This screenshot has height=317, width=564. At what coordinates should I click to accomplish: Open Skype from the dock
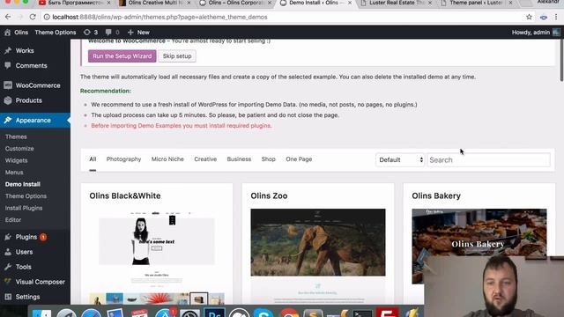click(x=263, y=313)
